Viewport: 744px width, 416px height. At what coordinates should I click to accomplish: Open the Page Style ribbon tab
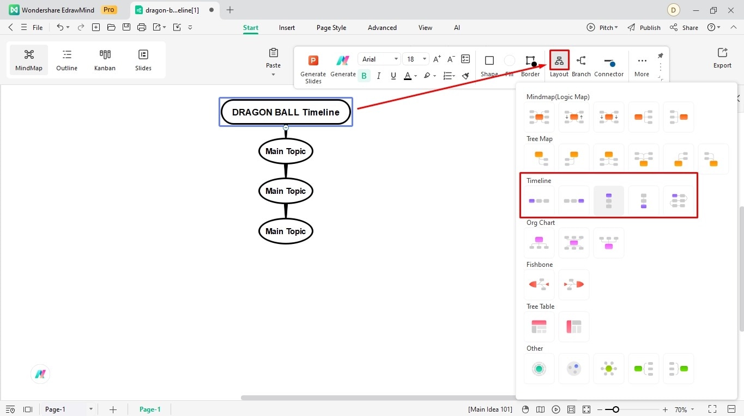331,28
